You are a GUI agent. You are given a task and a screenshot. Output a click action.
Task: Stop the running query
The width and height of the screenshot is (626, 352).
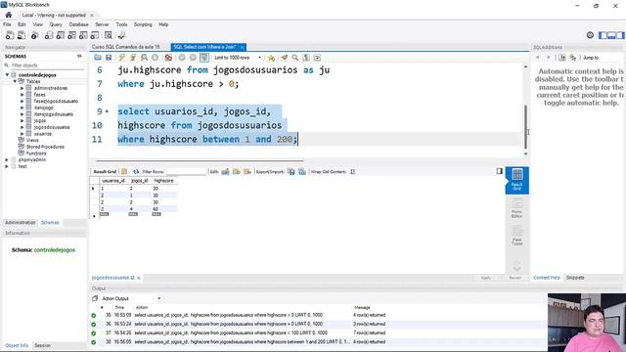tap(155, 58)
